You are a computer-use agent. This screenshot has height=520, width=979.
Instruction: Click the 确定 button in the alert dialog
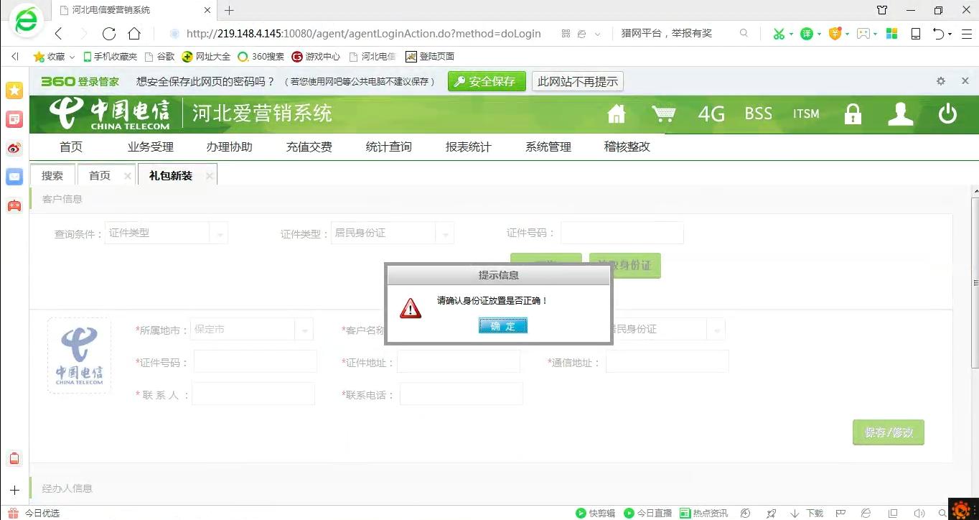[502, 325]
